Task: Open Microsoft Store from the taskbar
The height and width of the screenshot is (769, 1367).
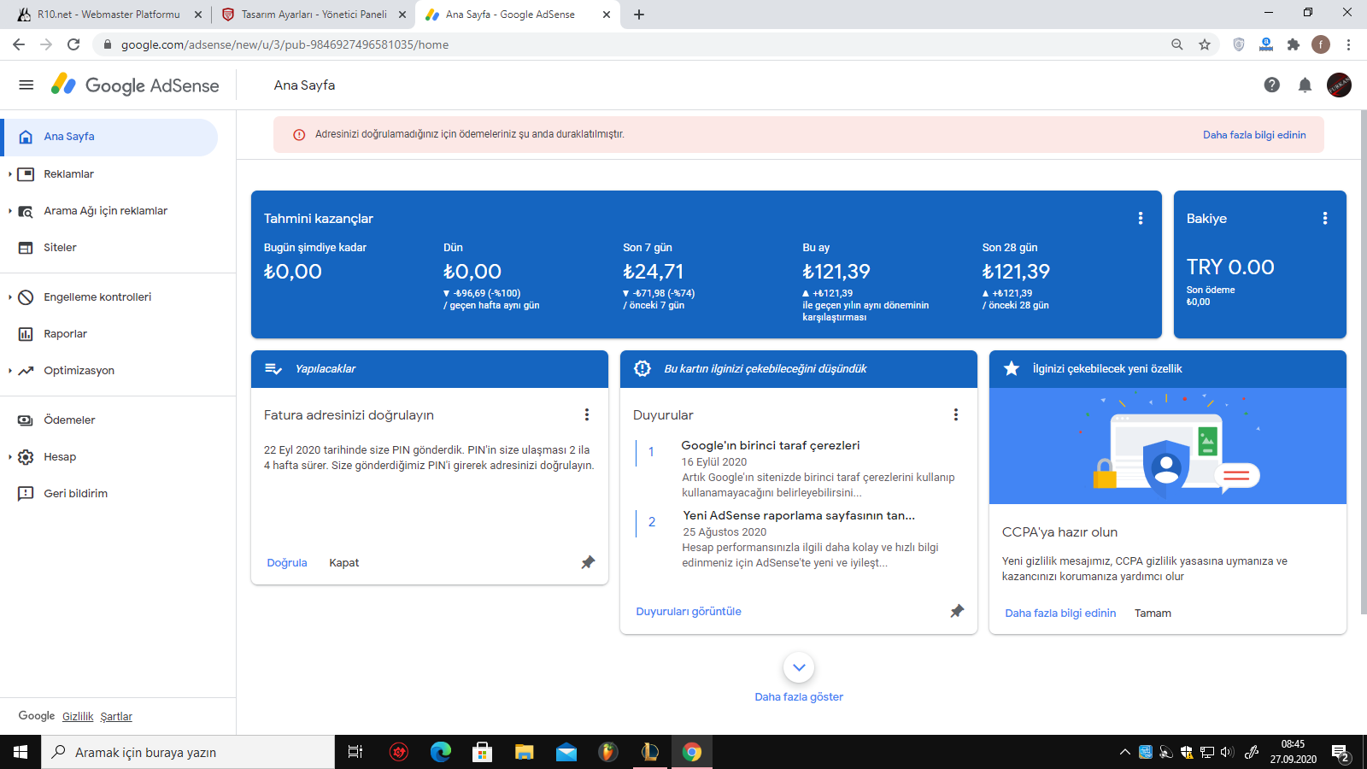Action: (x=483, y=752)
